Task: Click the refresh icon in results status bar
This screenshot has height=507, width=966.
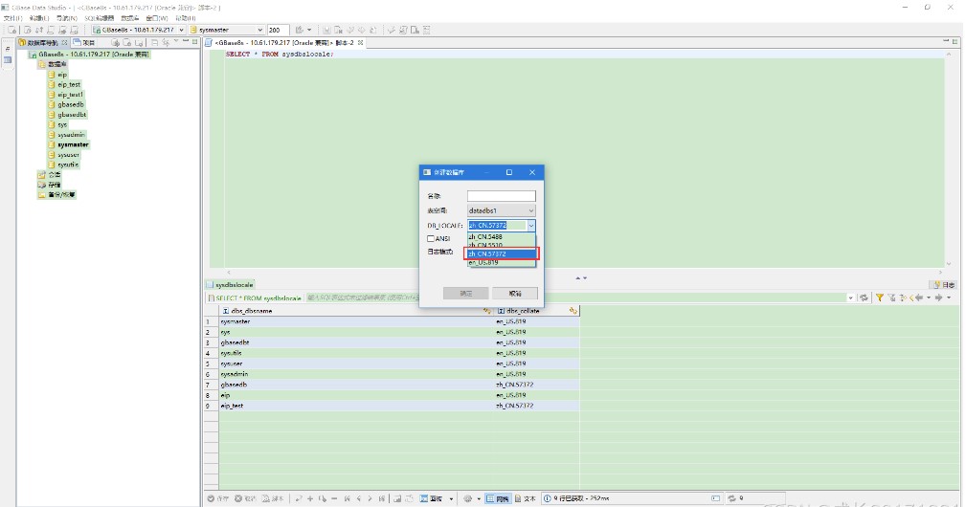Action: (731, 498)
